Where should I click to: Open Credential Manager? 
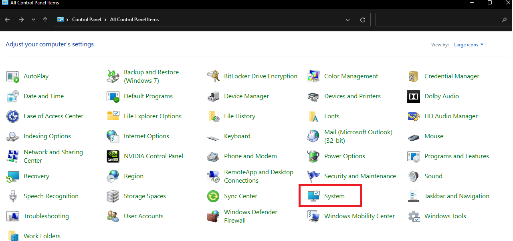(452, 76)
